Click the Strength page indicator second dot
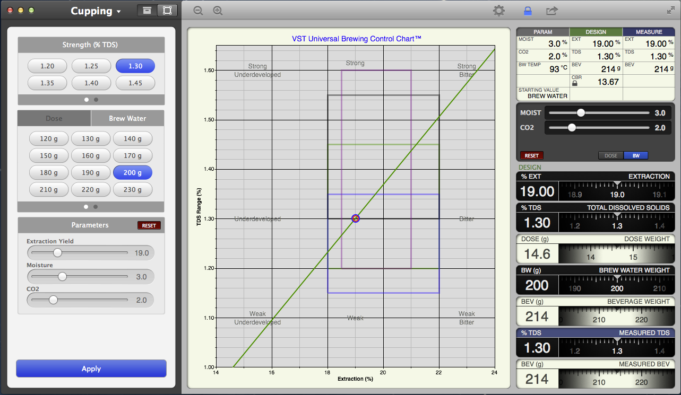Image resolution: width=681 pixels, height=395 pixels. [96, 100]
